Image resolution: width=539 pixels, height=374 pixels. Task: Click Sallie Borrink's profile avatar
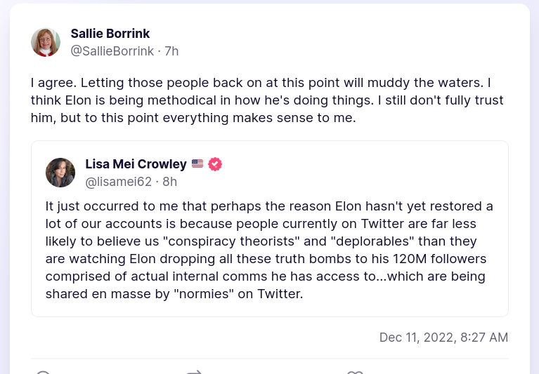46,42
